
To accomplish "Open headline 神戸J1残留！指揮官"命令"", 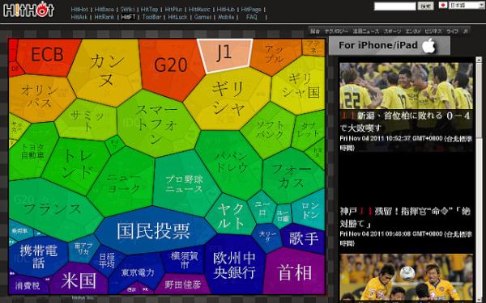I will [406, 217].
